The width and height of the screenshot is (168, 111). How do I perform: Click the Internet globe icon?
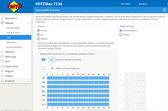click(x=2, y=23)
